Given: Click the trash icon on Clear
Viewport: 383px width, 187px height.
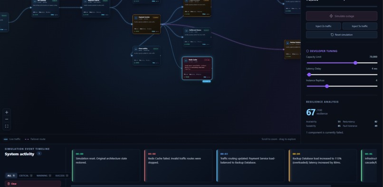Looking at the screenshot, I should click(x=9, y=184).
